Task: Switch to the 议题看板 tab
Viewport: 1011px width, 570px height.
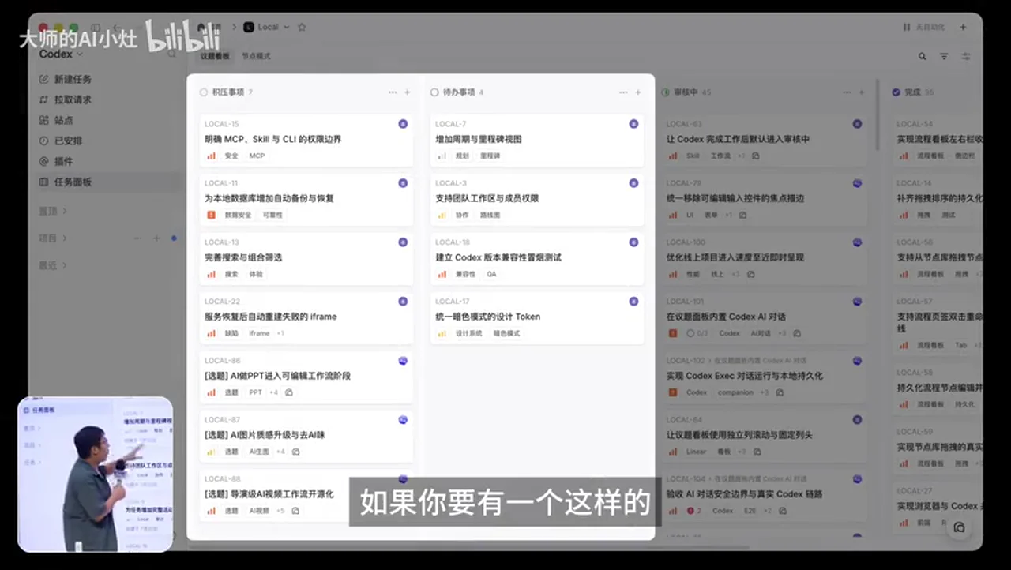Action: tap(215, 56)
